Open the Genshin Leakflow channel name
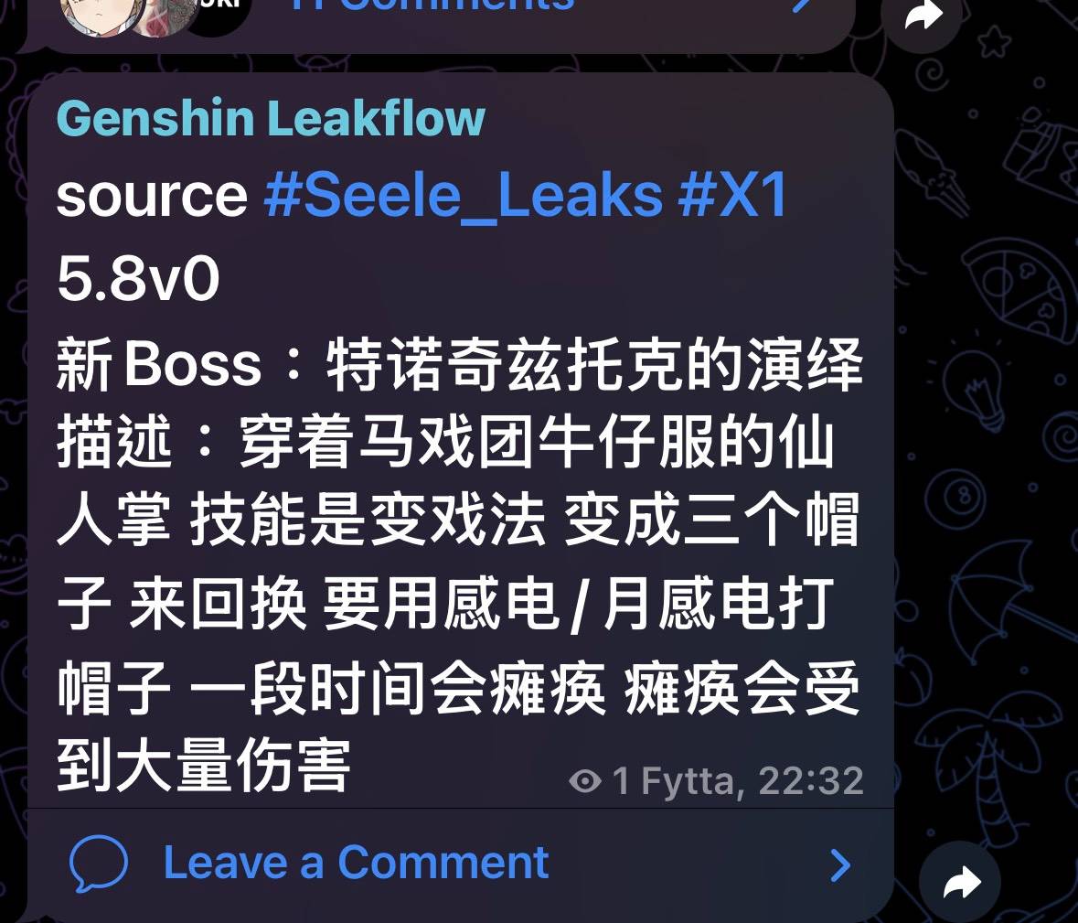The width and height of the screenshot is (1078, 923). [271, 118]
